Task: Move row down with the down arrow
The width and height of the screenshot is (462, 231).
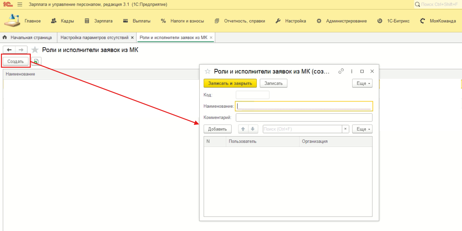Action: click(253, 129)
